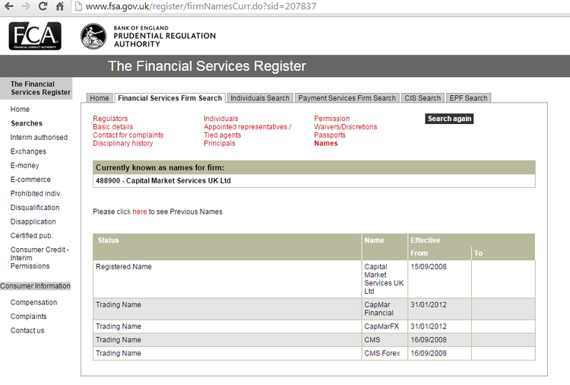This screenshot has width=570, height=385.
Task: Click the 'here' link for Previous Names
Action: point(139,212)
